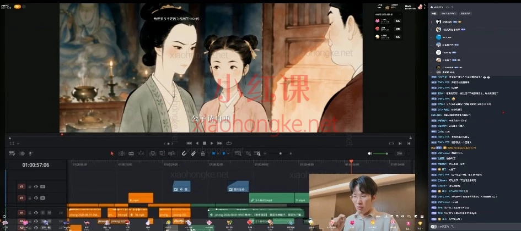The width and height of the screenshot is (521, 231).
Task: Activate the Trim Edit mode tool
Action: click(x=122, y=153)
